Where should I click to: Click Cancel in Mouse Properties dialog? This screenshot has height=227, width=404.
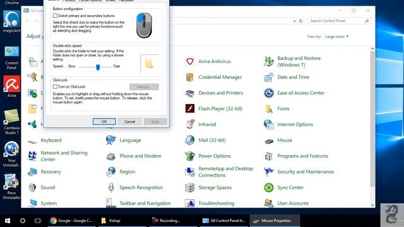[x=129, y=122]
